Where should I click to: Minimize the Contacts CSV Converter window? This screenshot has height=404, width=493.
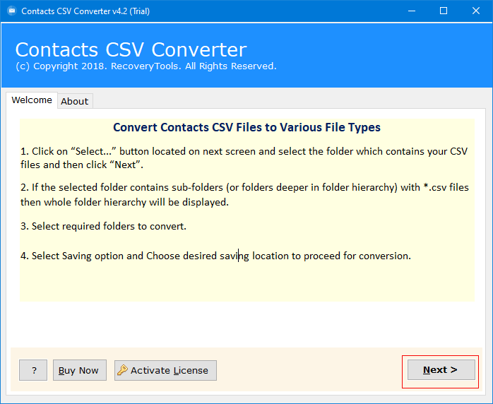click(410, 11)
